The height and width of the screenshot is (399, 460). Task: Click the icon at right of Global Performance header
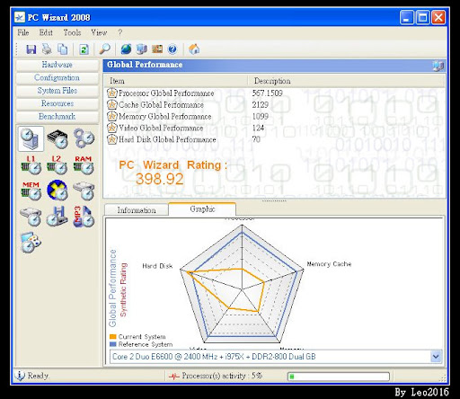point(438,66)
